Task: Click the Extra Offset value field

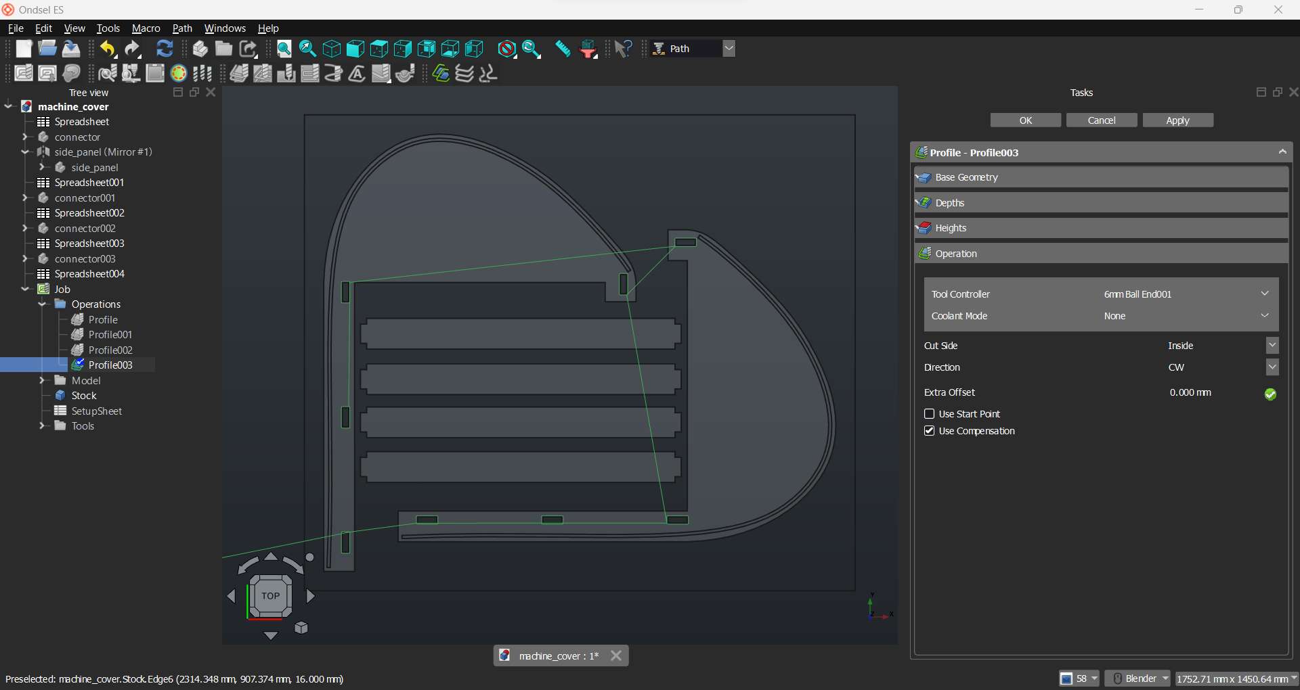Action: [1190, 392]
